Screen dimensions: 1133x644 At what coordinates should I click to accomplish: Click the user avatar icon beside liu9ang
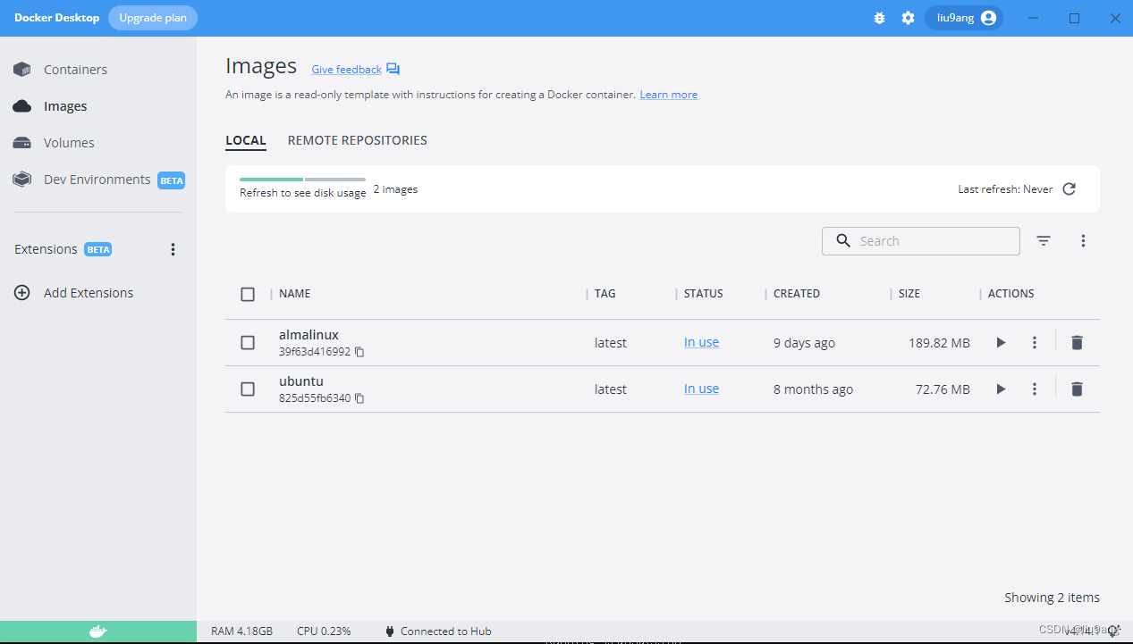click(988, 18)
